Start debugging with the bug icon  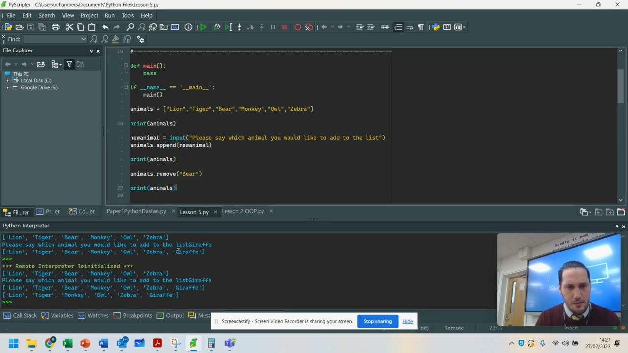217,27
